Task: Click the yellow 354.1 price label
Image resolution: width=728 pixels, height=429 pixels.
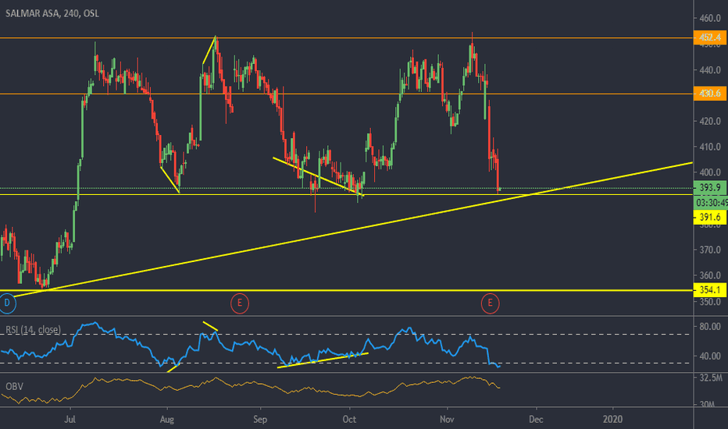Action: [x=710, y=290]
